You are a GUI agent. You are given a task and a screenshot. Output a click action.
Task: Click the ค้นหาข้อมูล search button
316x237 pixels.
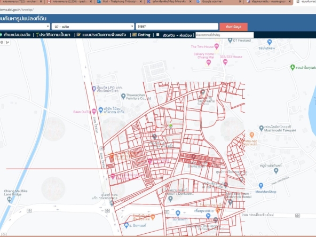[x=233, y=27]
